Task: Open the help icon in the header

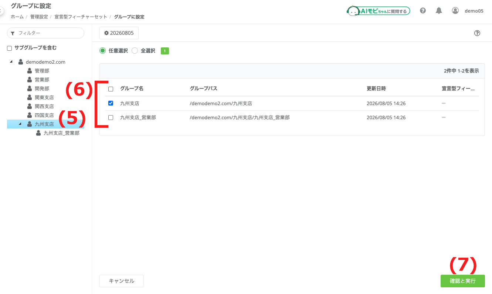Action: (x=423, y=11)
